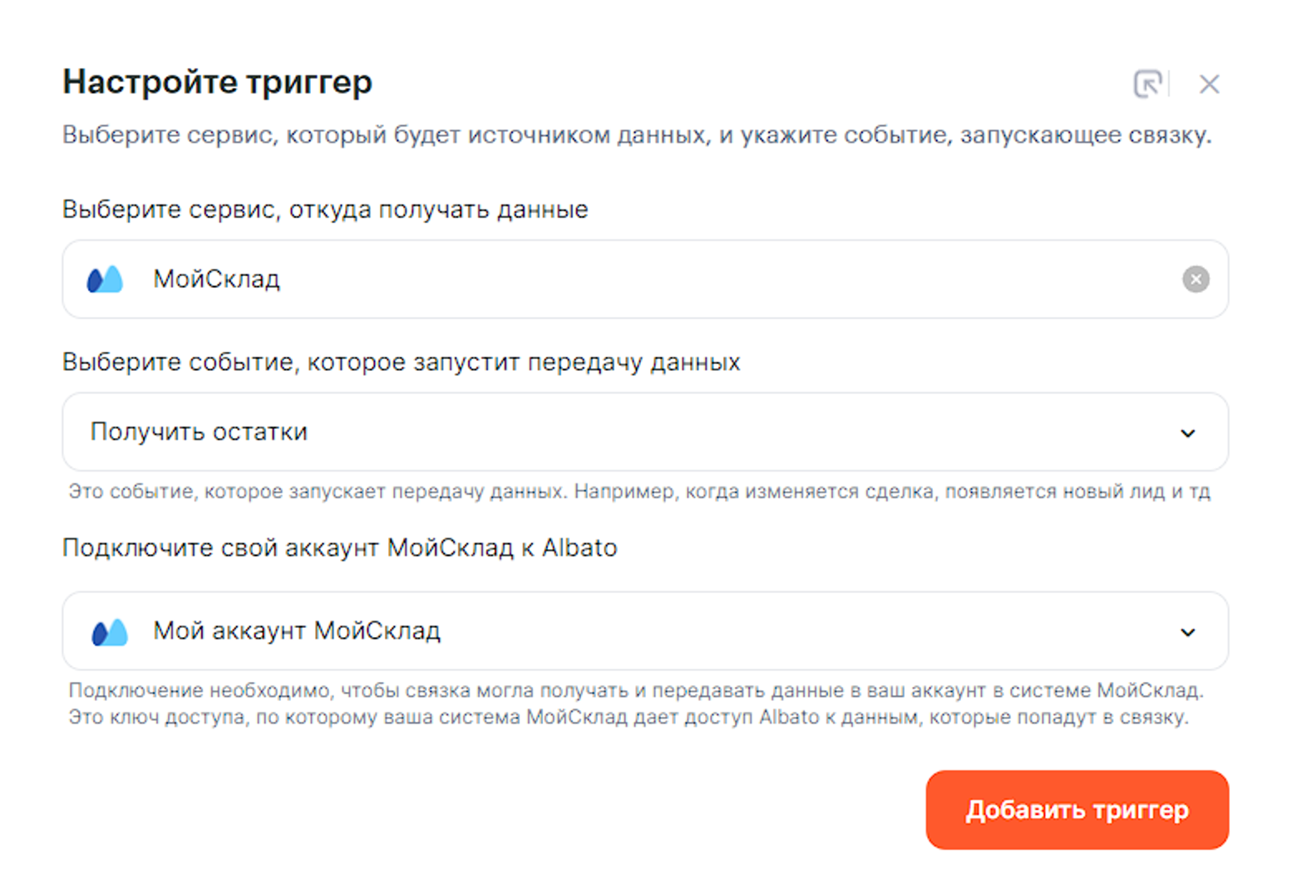Click the "Подключите свой аккаунт МойСклад к Albato" label
1297x894 pixels.
coord(339,548)
